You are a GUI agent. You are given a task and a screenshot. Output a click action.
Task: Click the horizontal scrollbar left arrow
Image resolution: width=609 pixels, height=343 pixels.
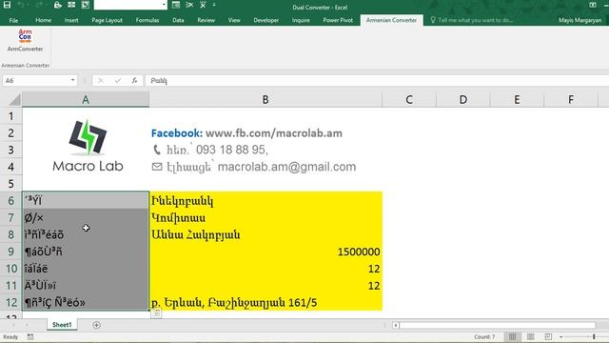(396, 325)
